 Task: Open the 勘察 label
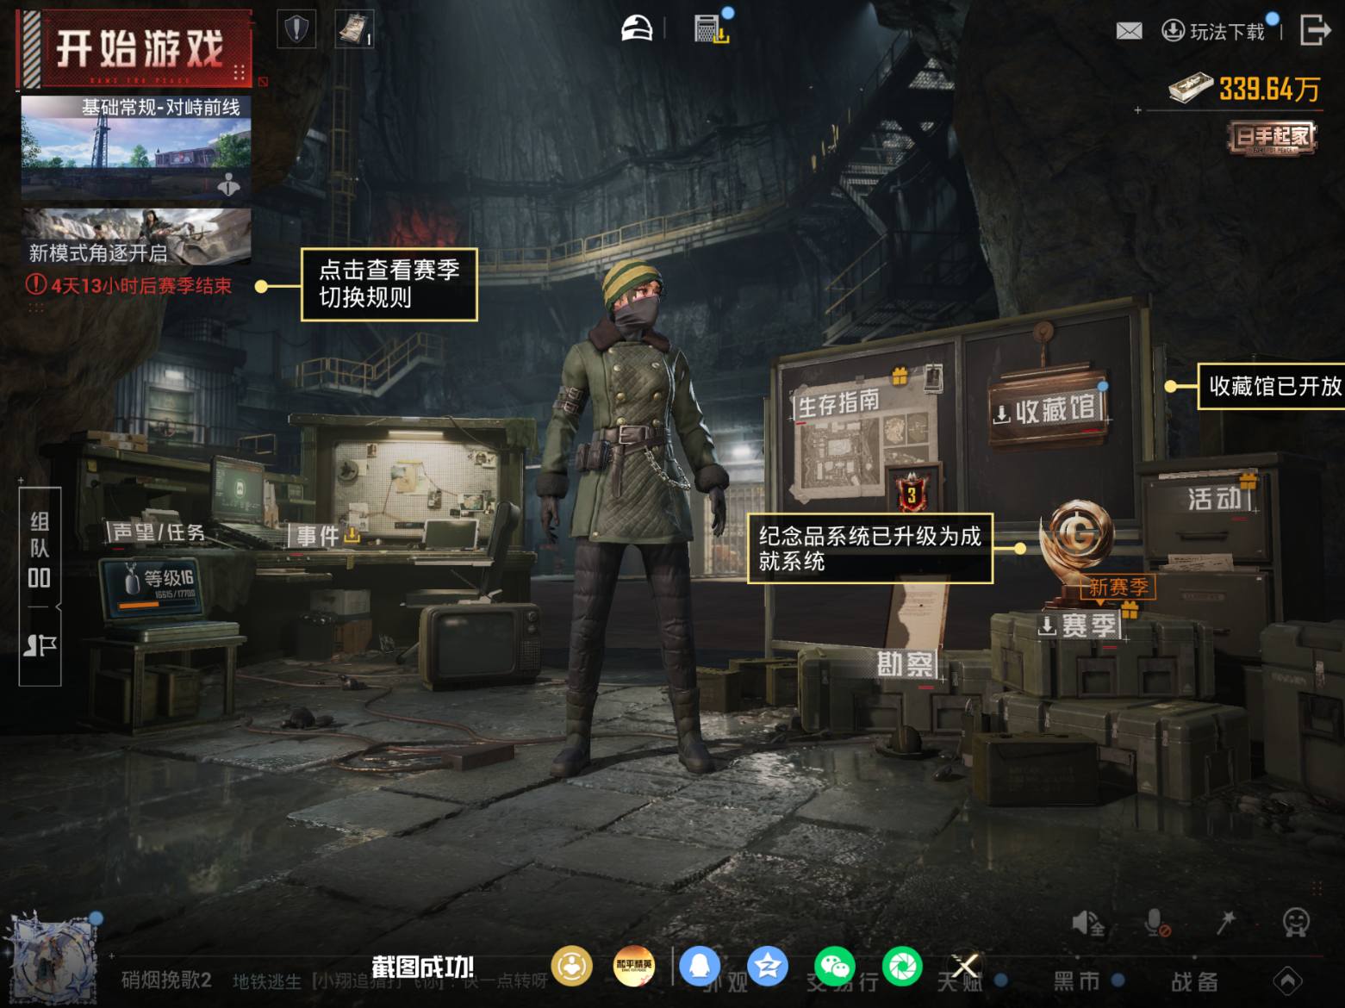906,663
